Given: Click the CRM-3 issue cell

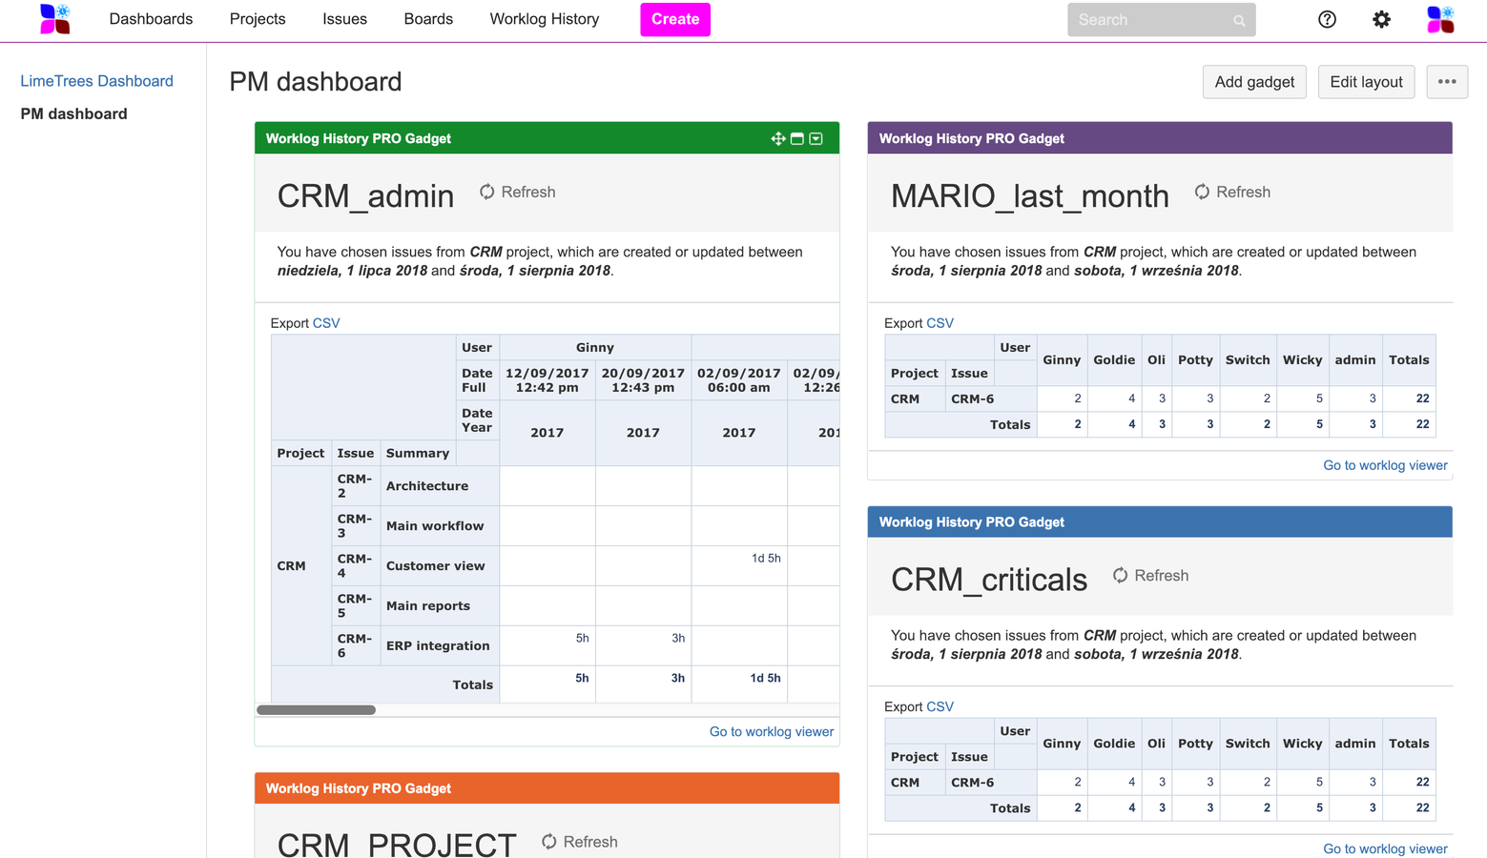Looking at the screenshot, I should [355, 526].
